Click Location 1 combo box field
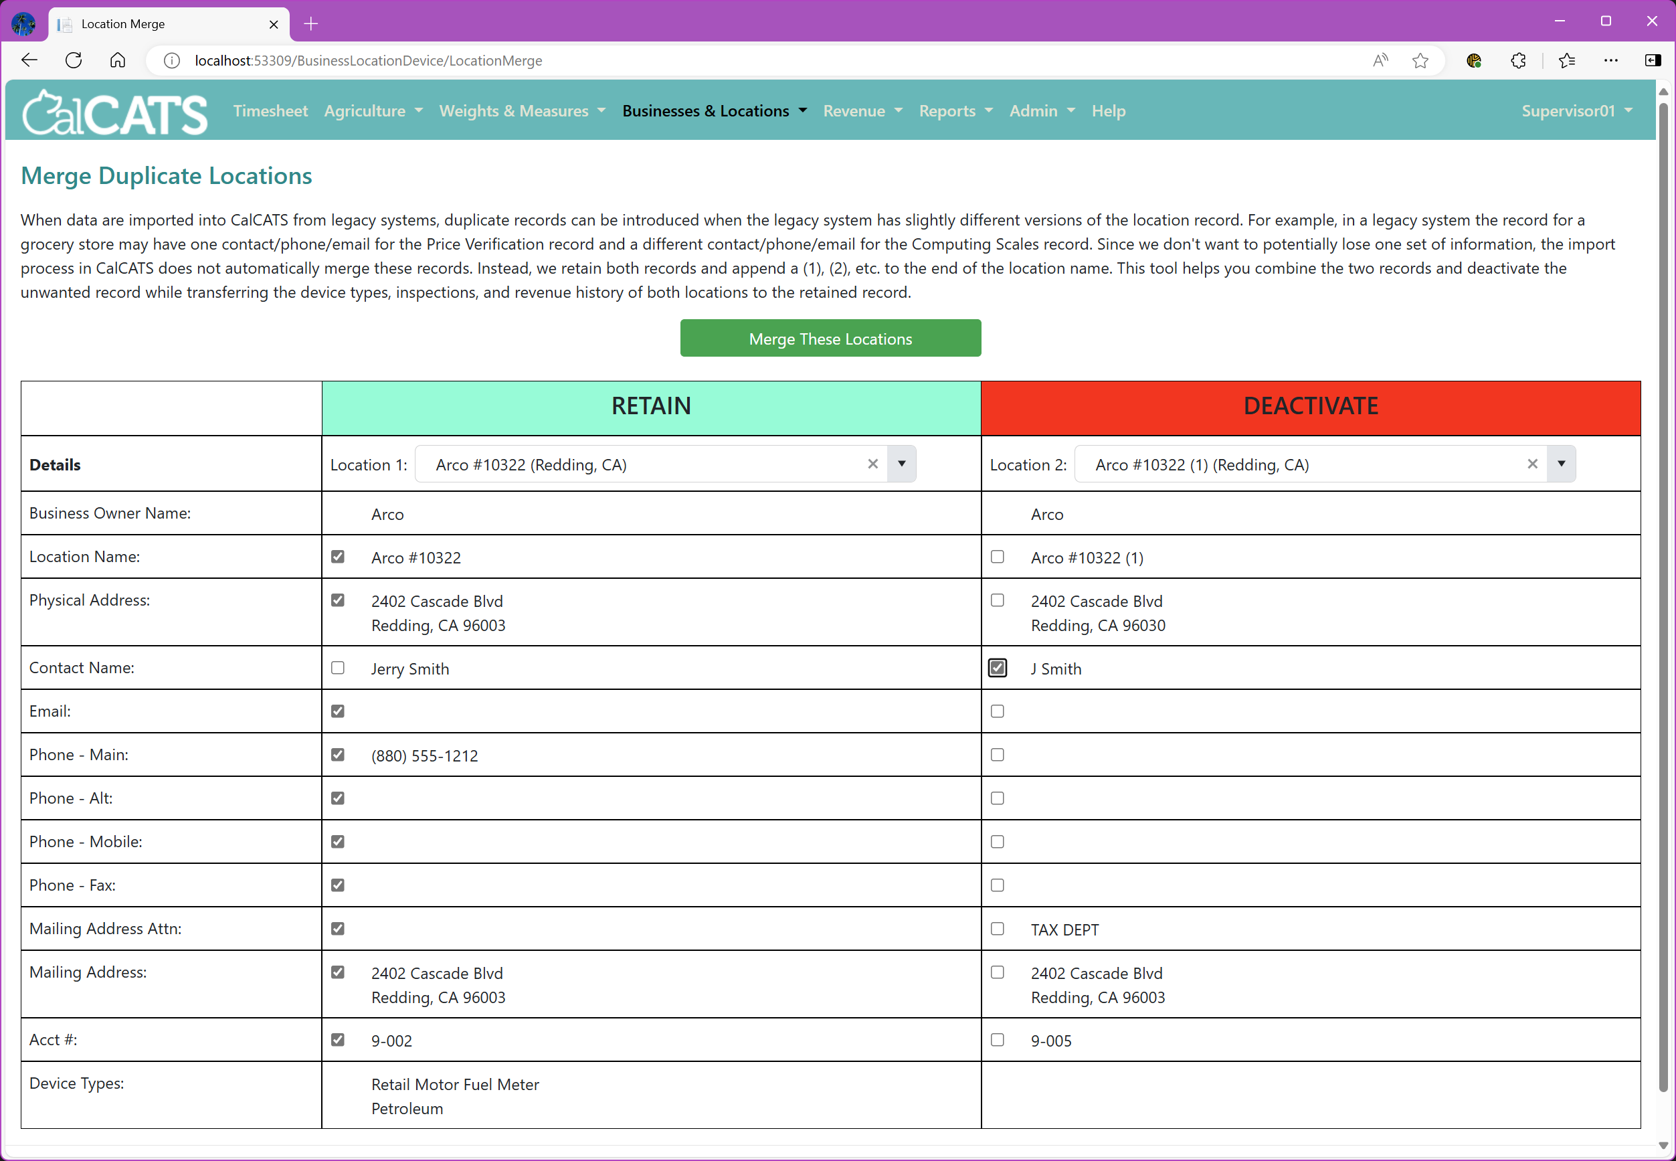Screen dimensions: 1676x1161 pyautogui.click(x=664, y=464)
